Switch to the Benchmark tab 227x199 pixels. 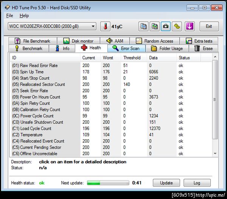[29, 48]
